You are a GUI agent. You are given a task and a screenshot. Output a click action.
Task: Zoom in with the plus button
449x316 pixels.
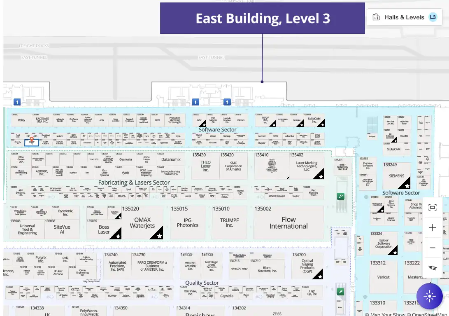click(433, 228)
